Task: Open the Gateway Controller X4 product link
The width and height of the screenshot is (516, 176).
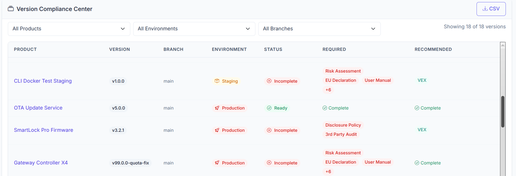Action: coord(41,163)
